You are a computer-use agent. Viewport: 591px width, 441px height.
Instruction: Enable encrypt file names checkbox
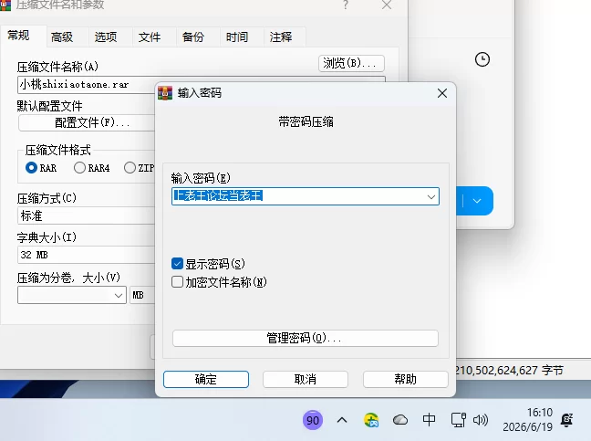click(x=177, y=282)
